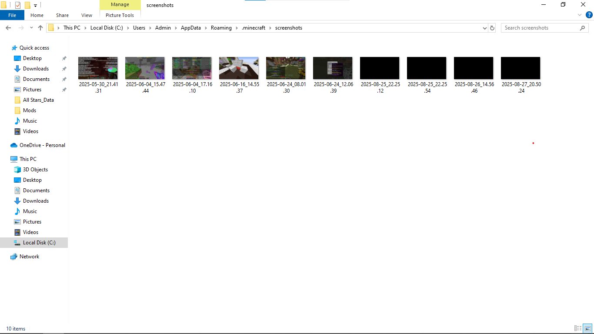The image size is (594, 334).
Task: Navigate to Roaming in the breadcrumb
Action: 221,28
